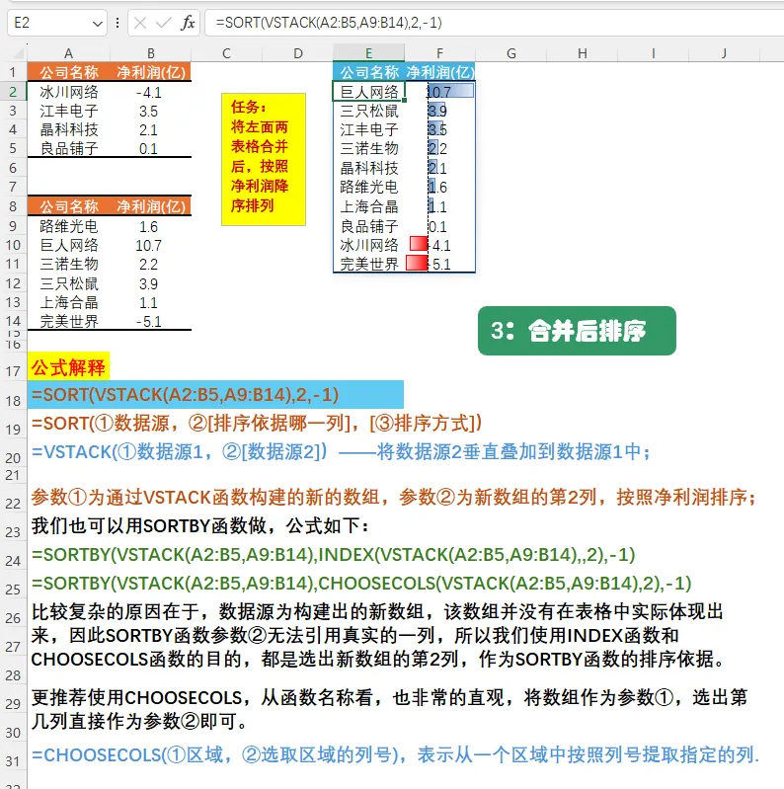The image size is (784, 789).
Task: Click the VSTACK syntax explanation in row 20
Action: click(x=341, y=452)
